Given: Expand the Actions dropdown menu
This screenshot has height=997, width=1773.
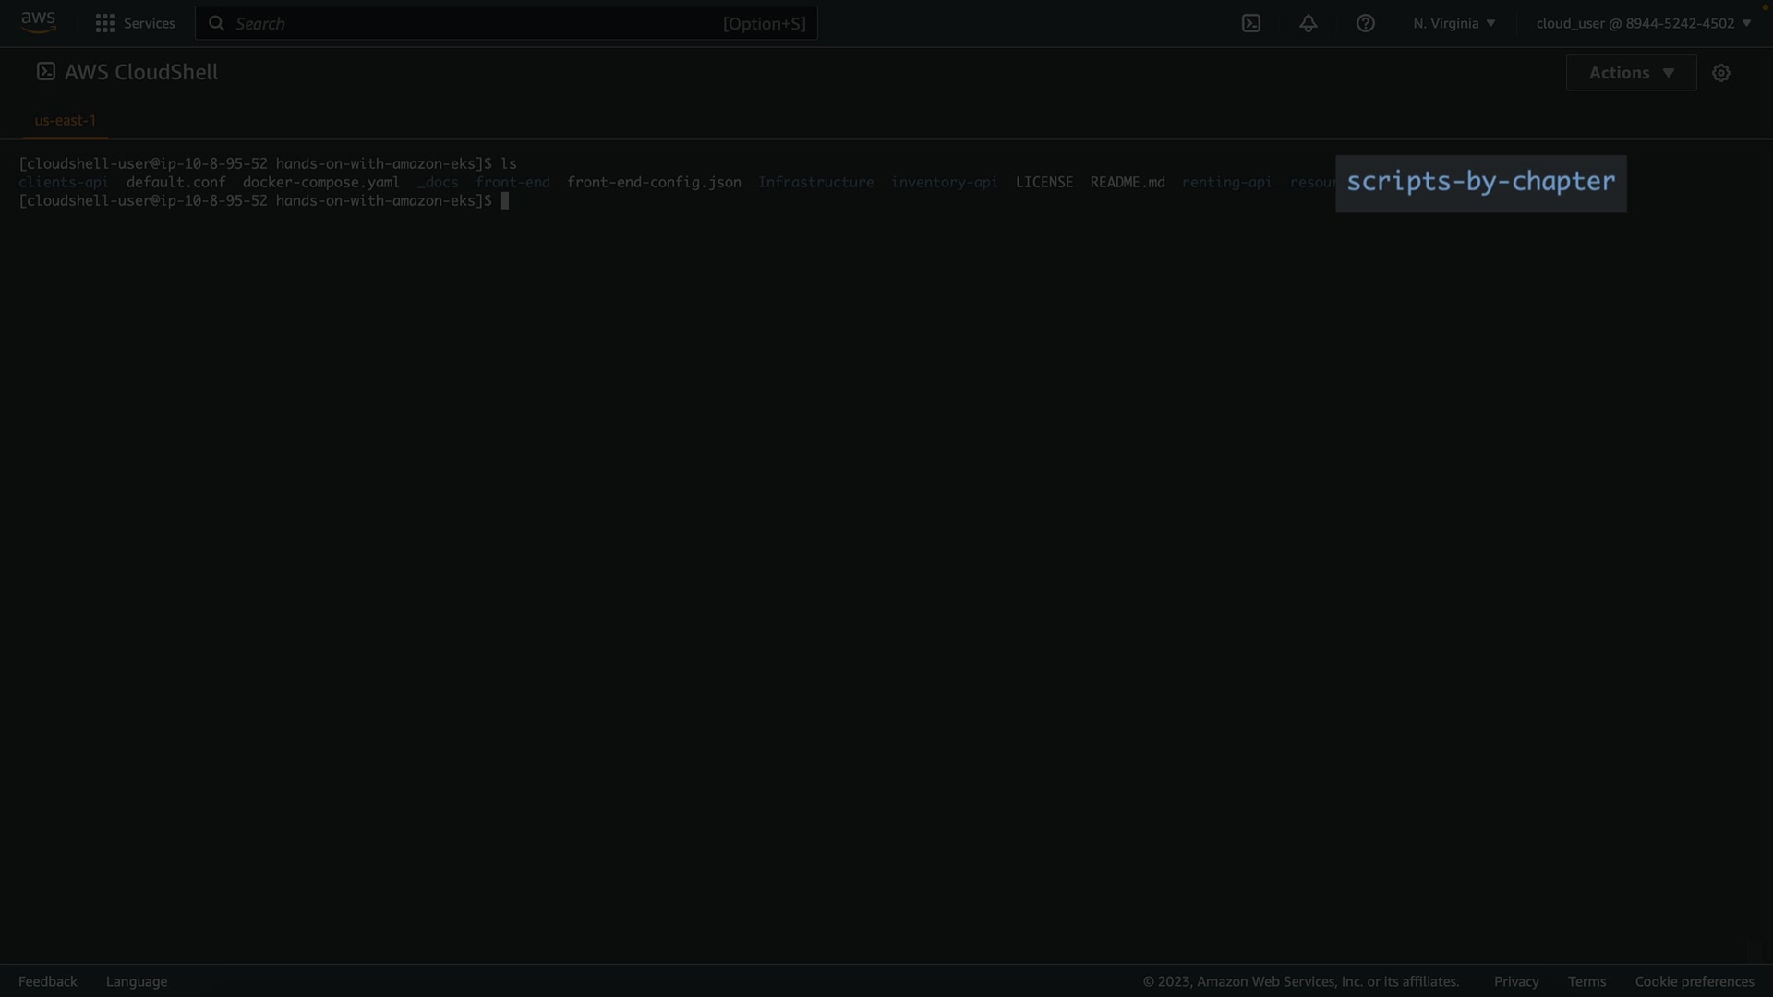Looking at the screenshot, I should click(x=1631, y=73).
